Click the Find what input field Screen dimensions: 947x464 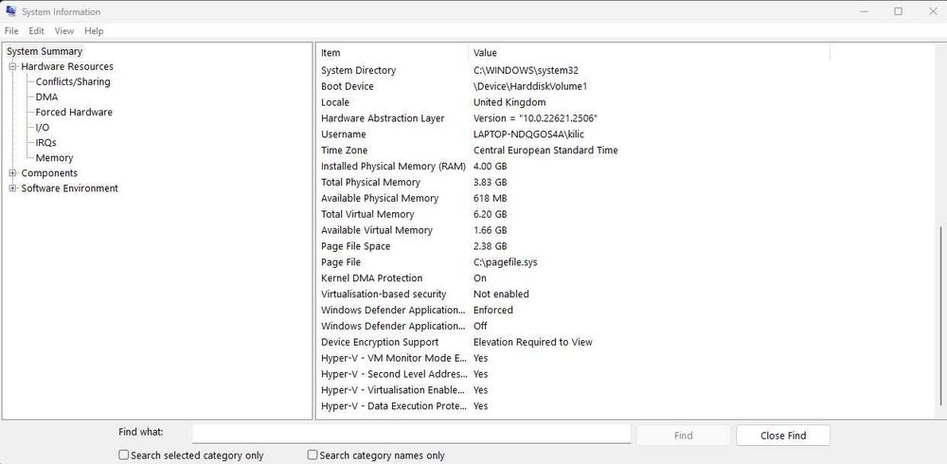(411, 435)
